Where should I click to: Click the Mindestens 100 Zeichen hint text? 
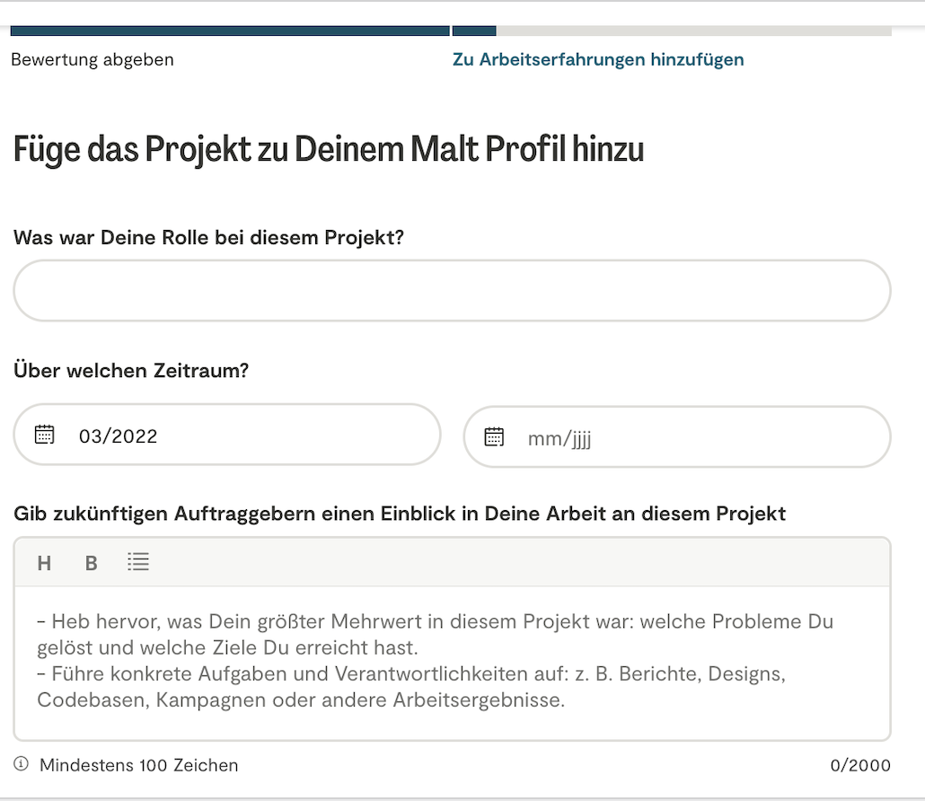tap(139, 766)
